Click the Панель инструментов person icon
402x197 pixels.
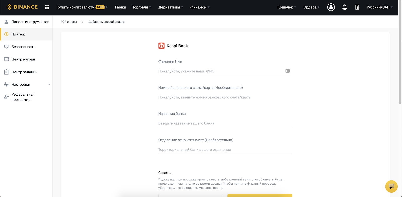click(6, 22)
